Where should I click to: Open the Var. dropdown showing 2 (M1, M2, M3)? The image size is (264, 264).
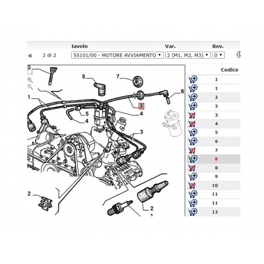(x=188, y=55)
